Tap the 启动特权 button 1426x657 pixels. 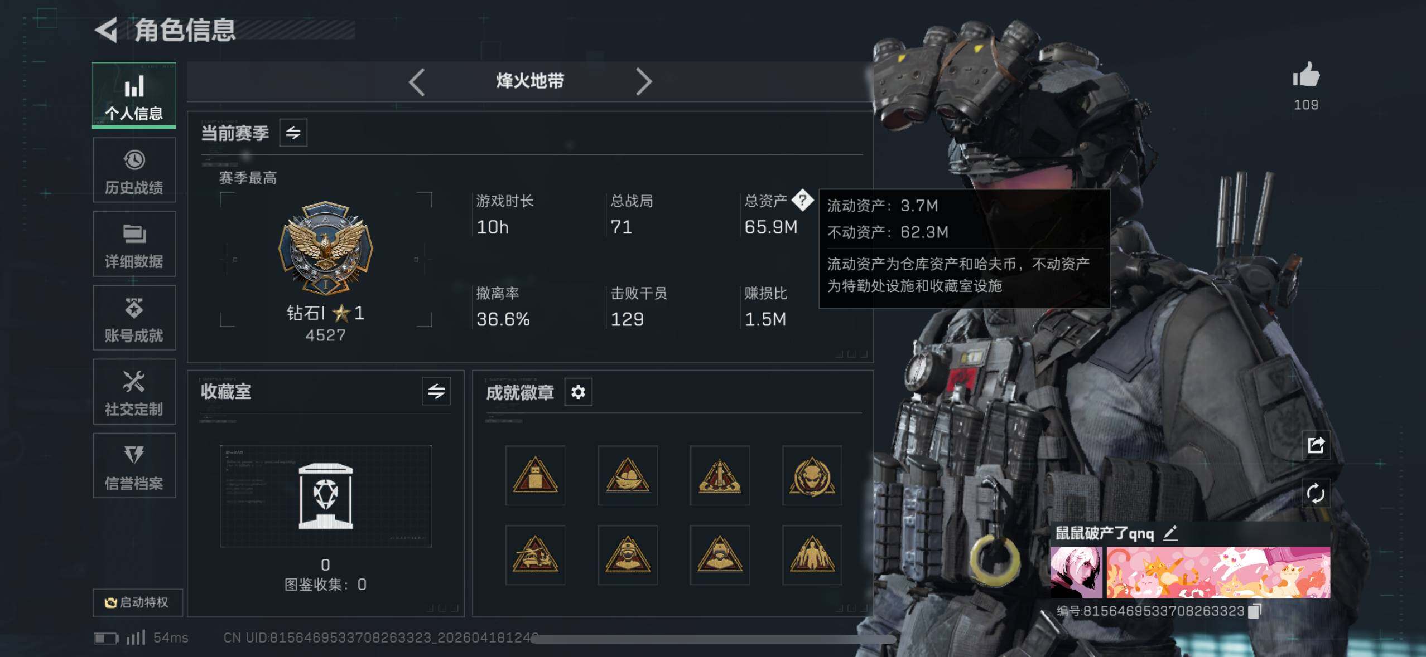[x=137, y=602]
